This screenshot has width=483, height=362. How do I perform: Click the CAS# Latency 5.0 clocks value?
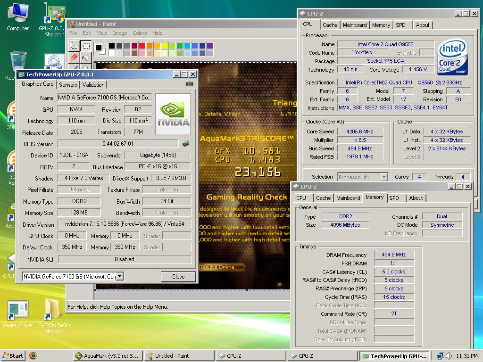point(394,271)
